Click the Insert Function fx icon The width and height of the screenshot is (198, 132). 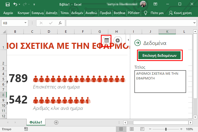pyautogui.click(x=60, y=23)
